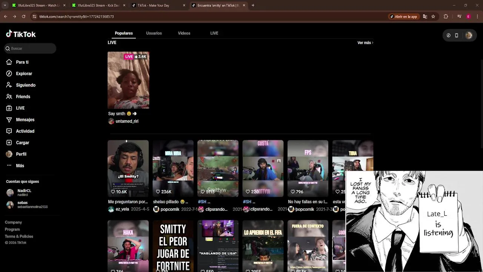Open the MIRA MIRA video with 236K likes

click(173, 168)
